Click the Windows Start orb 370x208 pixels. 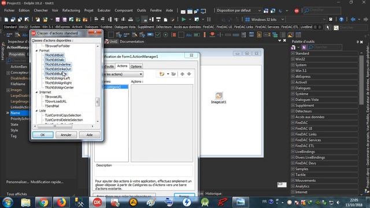[x=8, y=202]
